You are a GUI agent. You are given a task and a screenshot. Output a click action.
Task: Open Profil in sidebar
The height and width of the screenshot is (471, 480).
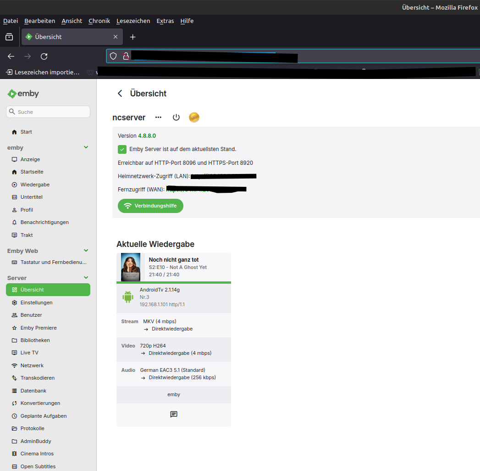(x=48, y=210)
